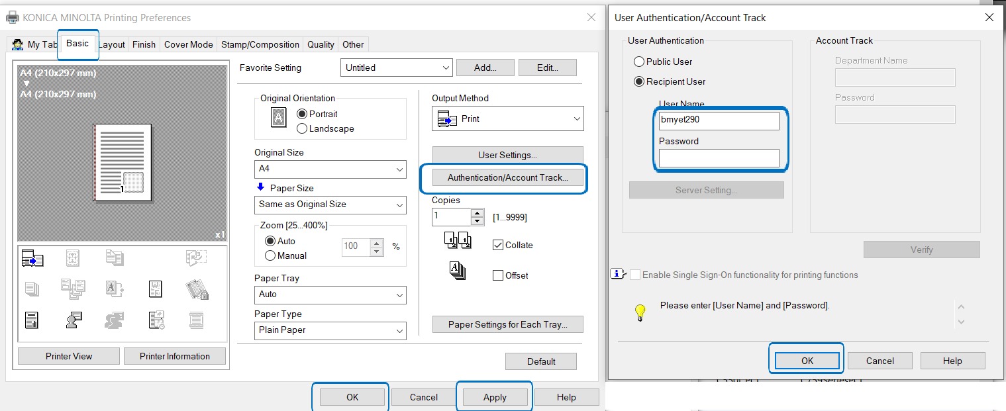The width and height of the screenshot is (1006, 411).
Task: Click the user authentication person icon
Action: click(74, 320)
